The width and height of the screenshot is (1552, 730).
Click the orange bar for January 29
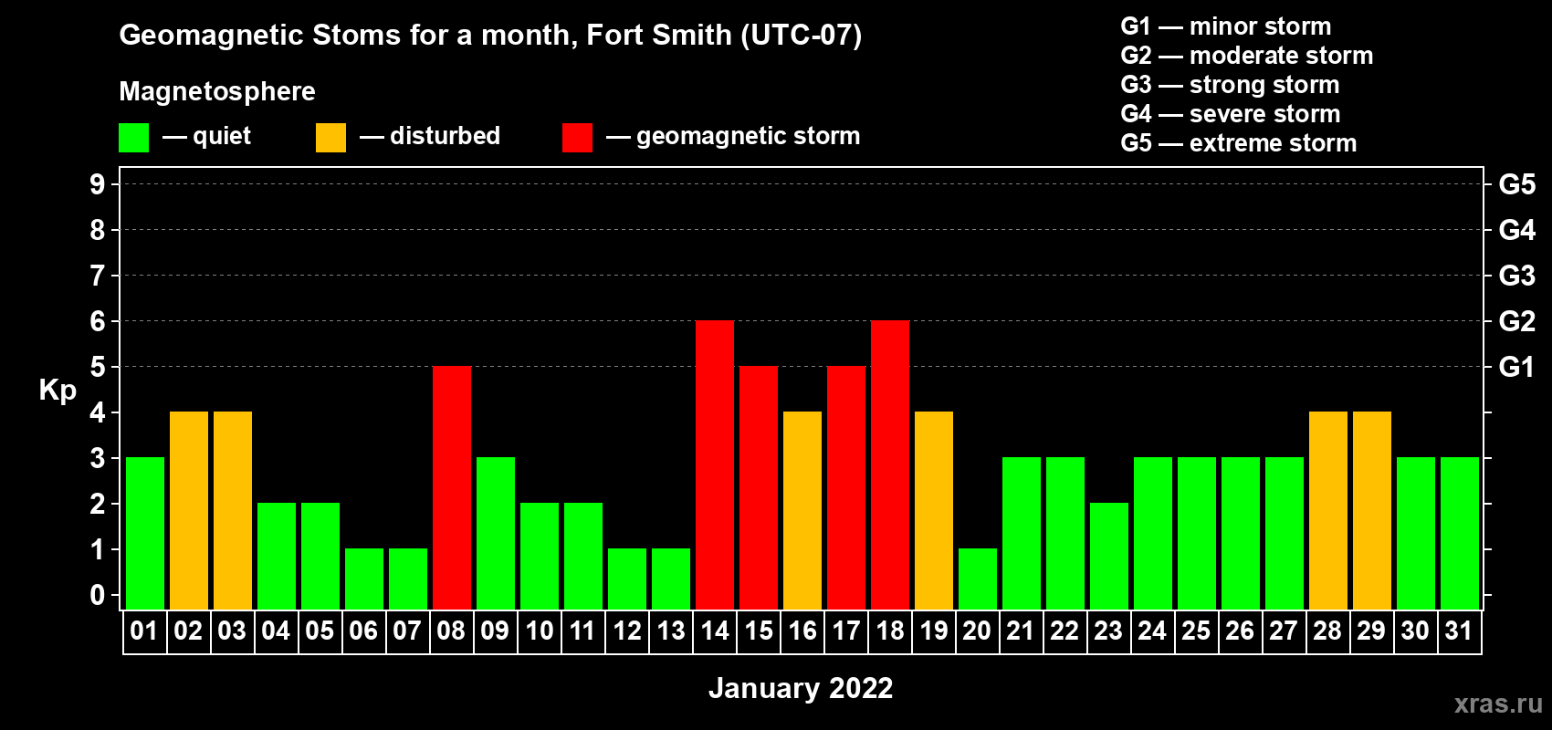tap(1372, 511)
